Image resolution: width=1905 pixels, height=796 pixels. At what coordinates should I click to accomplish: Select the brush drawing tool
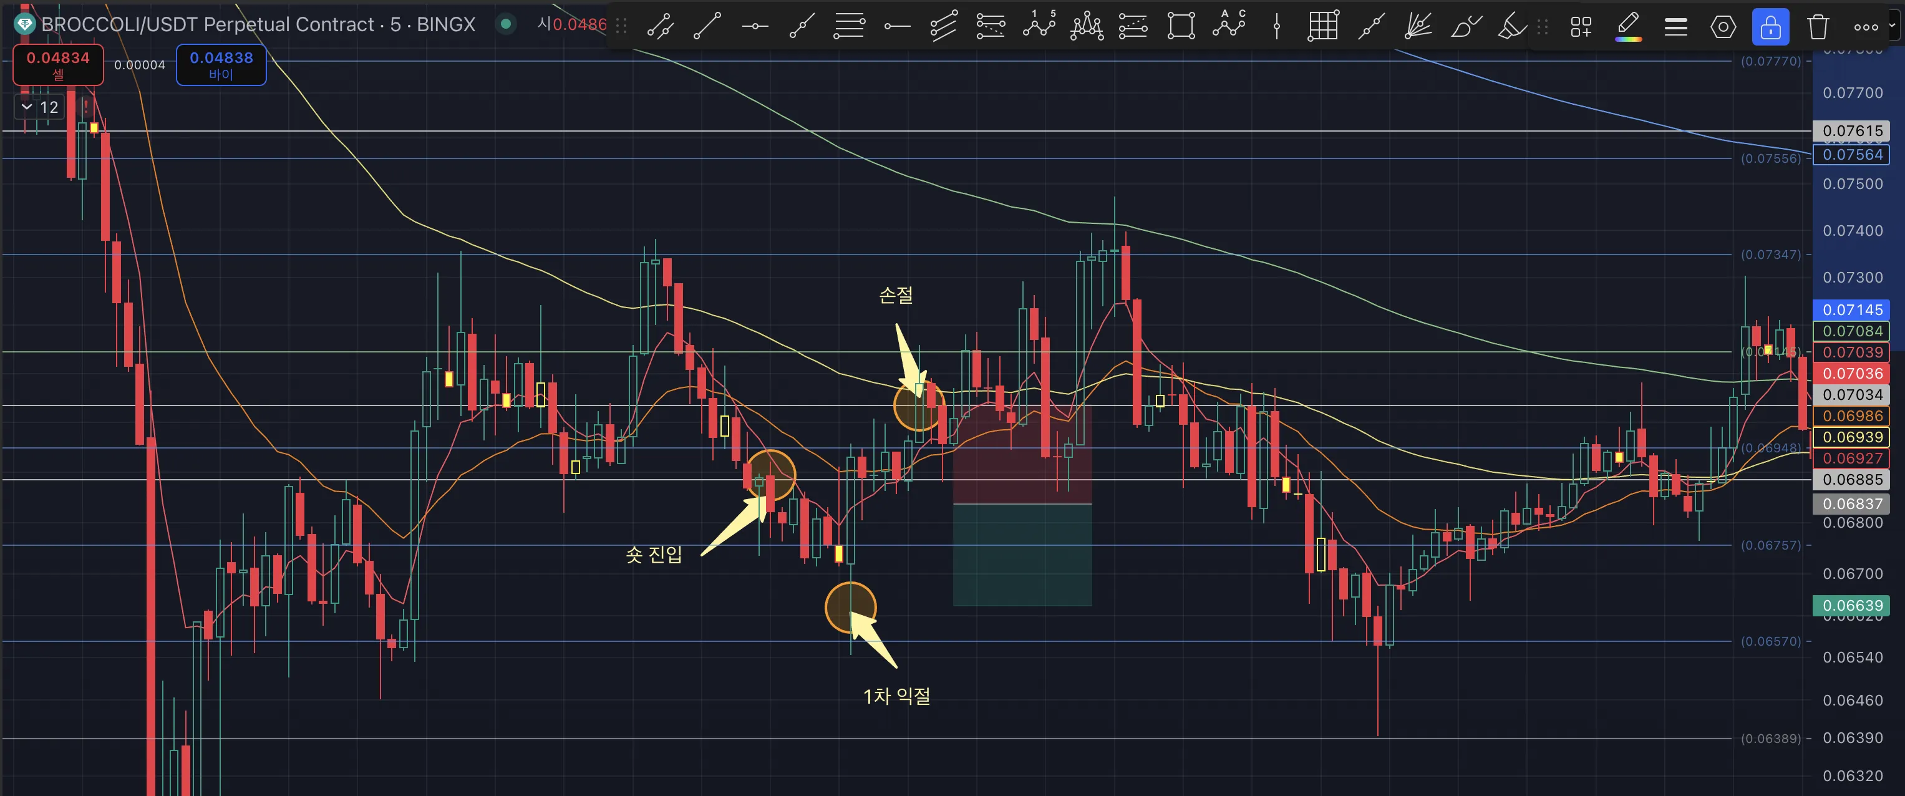pos(1466,27)
